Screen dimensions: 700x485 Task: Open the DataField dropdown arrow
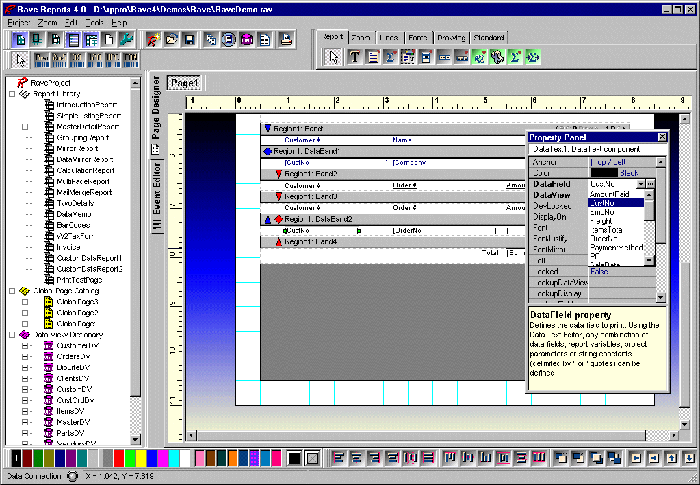coord(640,184)
